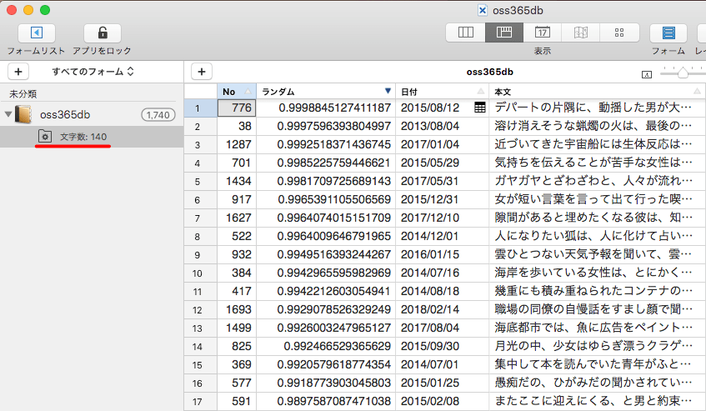This screenshot has height=411, width=706.
Task: Click the oss365db document icon in title bar
Action: 483,10
